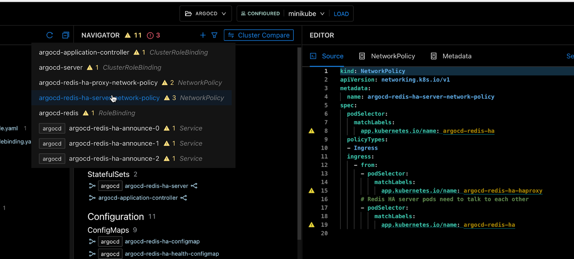This screenshot has width=574, height=259.
Task: Switch to the Source editor tab
Action: [327, 56]
